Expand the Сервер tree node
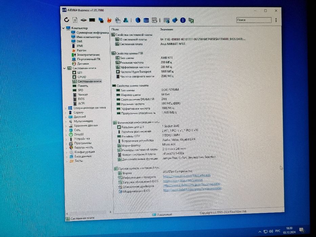The image size is (316, 237). [x=66, y=112]
